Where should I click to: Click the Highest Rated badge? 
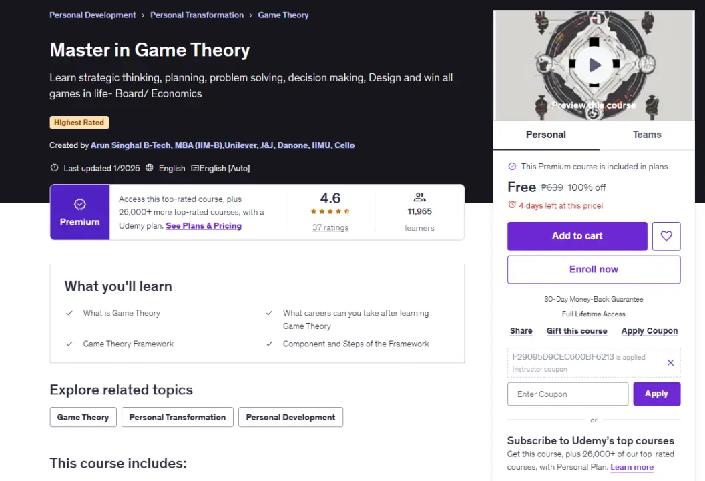click(79, 123)
